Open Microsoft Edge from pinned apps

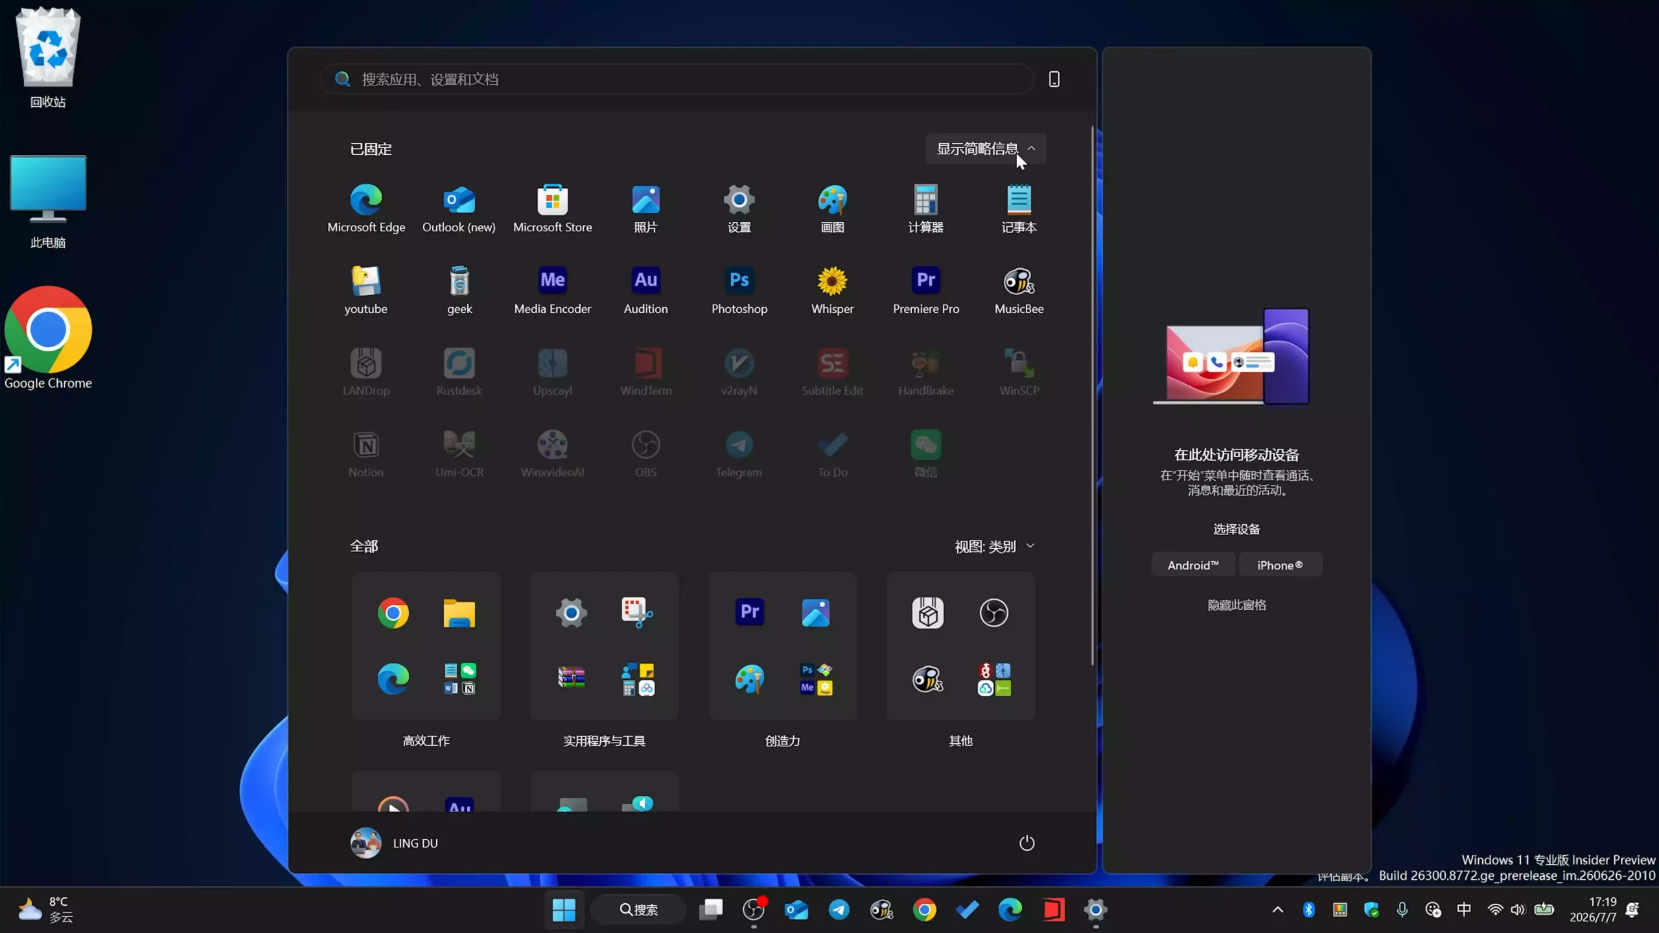coord(366,209)
